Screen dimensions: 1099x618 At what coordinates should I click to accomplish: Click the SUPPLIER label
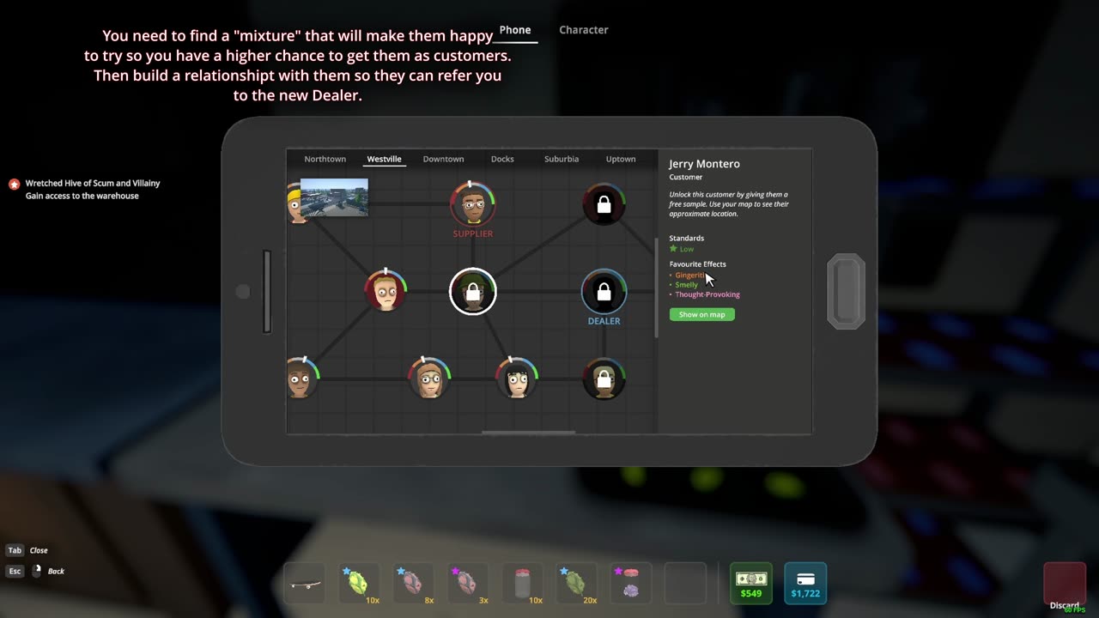pyautogui.click(x=473, y=233)
